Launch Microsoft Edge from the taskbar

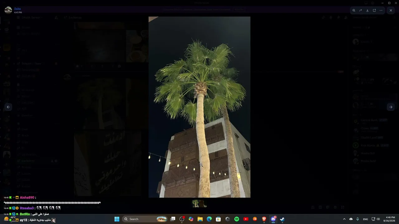[x=209, y=219]
